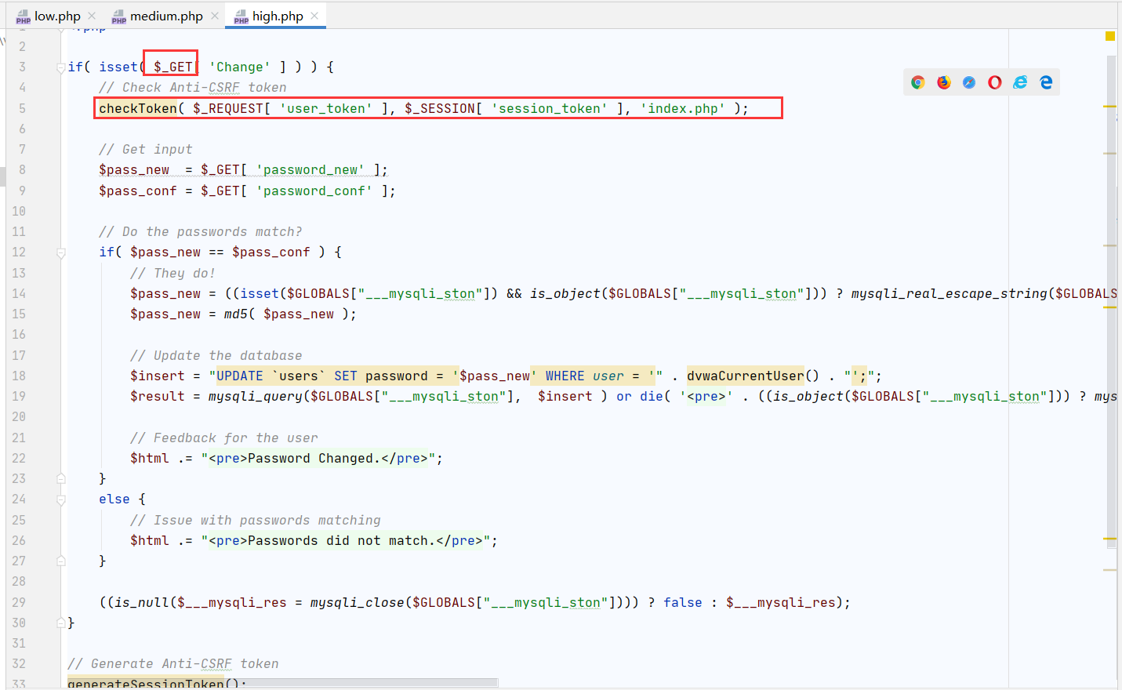This screenshot has width=1122, height=690.
Task: Click the 'user_token' string
Action: click(x=326, y=108)
